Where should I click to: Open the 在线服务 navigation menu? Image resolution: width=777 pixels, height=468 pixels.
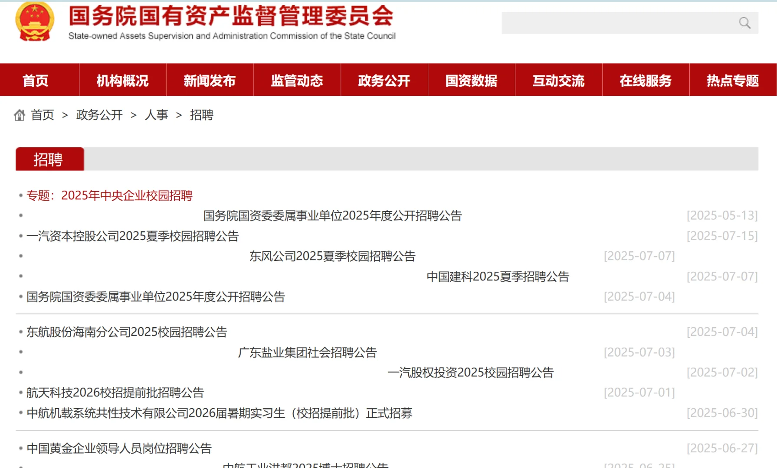click(646, 80)
